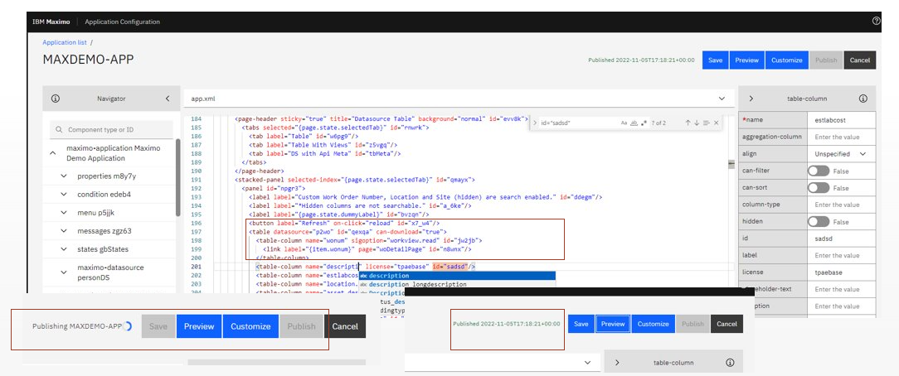Click Save in the lower right Published inset
The image size is (899, 376).
coord(581,324)
